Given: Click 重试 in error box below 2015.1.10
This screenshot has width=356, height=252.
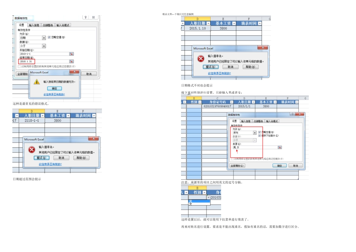Looking at the screenshot, I should click(211, 67).
